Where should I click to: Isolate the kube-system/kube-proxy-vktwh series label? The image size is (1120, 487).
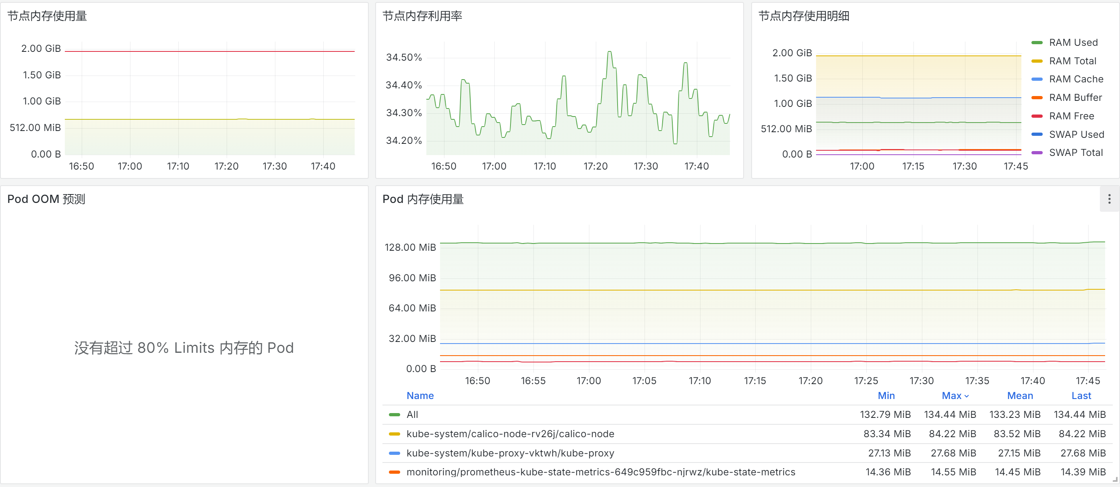[510, 453]
